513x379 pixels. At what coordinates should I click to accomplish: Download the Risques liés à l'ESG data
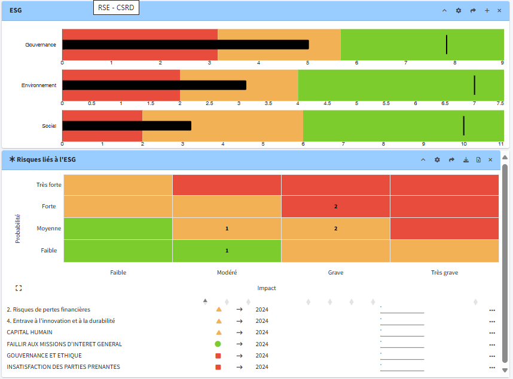click(466, 160)
